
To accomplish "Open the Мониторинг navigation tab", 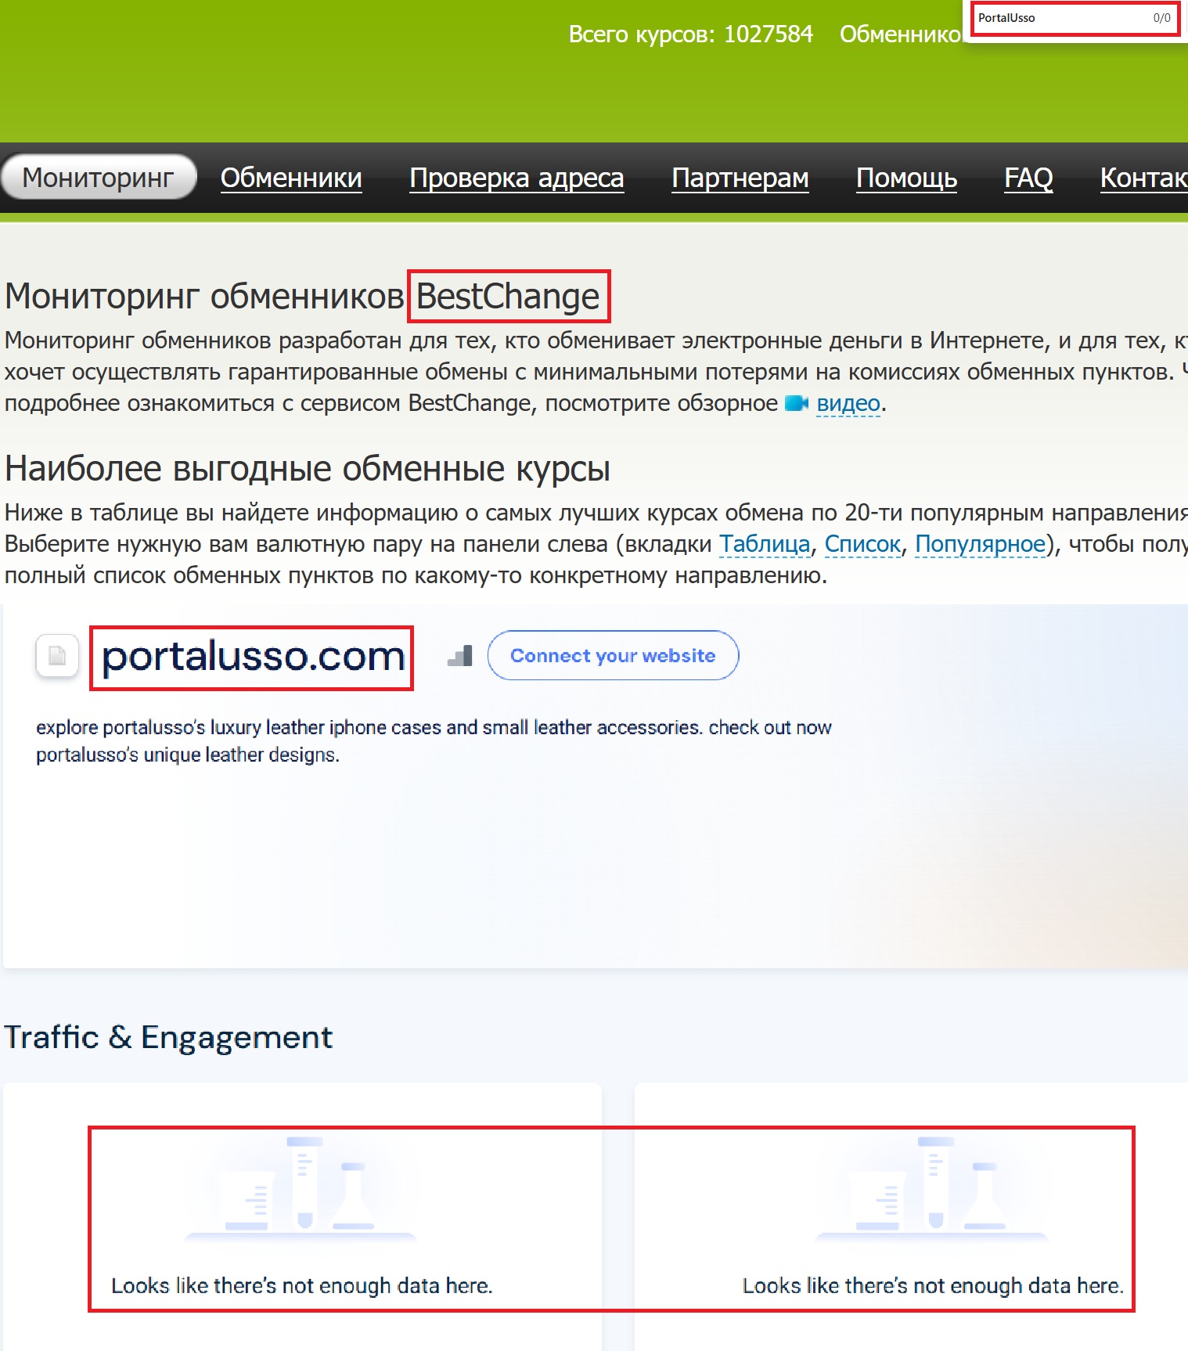I will 99,177.
